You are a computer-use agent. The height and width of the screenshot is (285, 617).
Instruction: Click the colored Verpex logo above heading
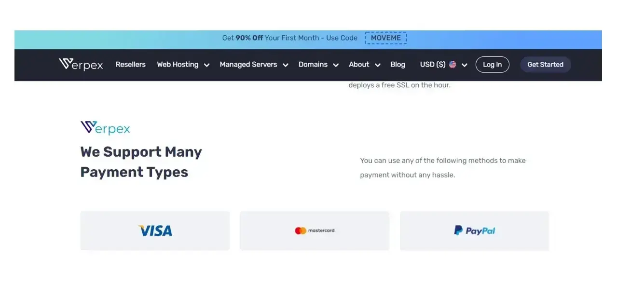click(x=105, y=128)
